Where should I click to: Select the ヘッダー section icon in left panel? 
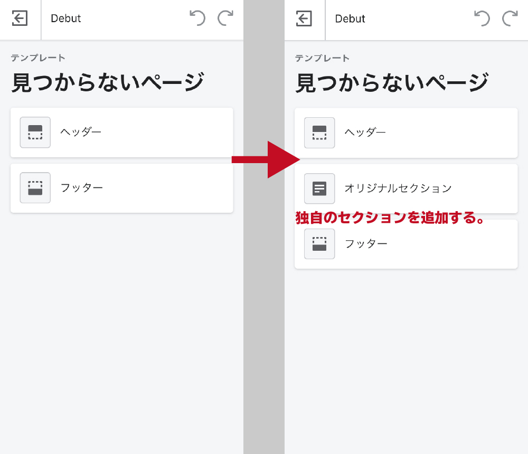click(35, 132)
